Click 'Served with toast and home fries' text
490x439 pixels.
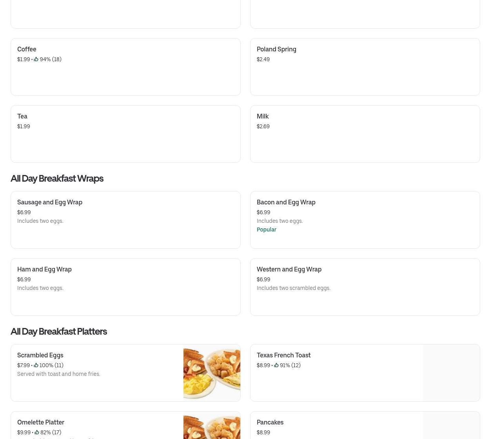click(x=59, y=374)
